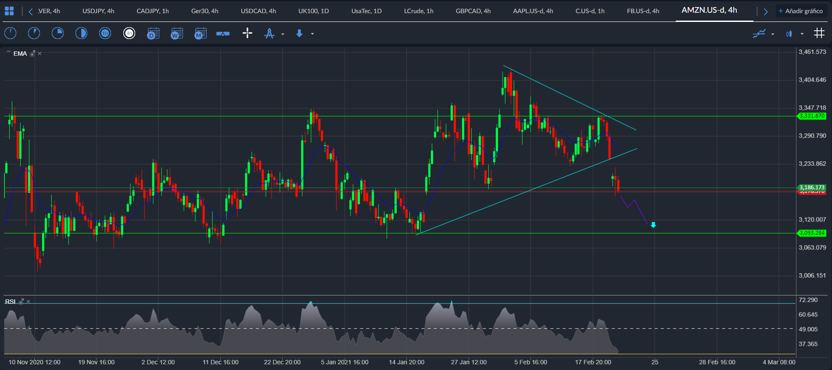The width and height of the screenshot is (832, 370).
Task: Open the indicators chart icon
Action: pos(759,33)
